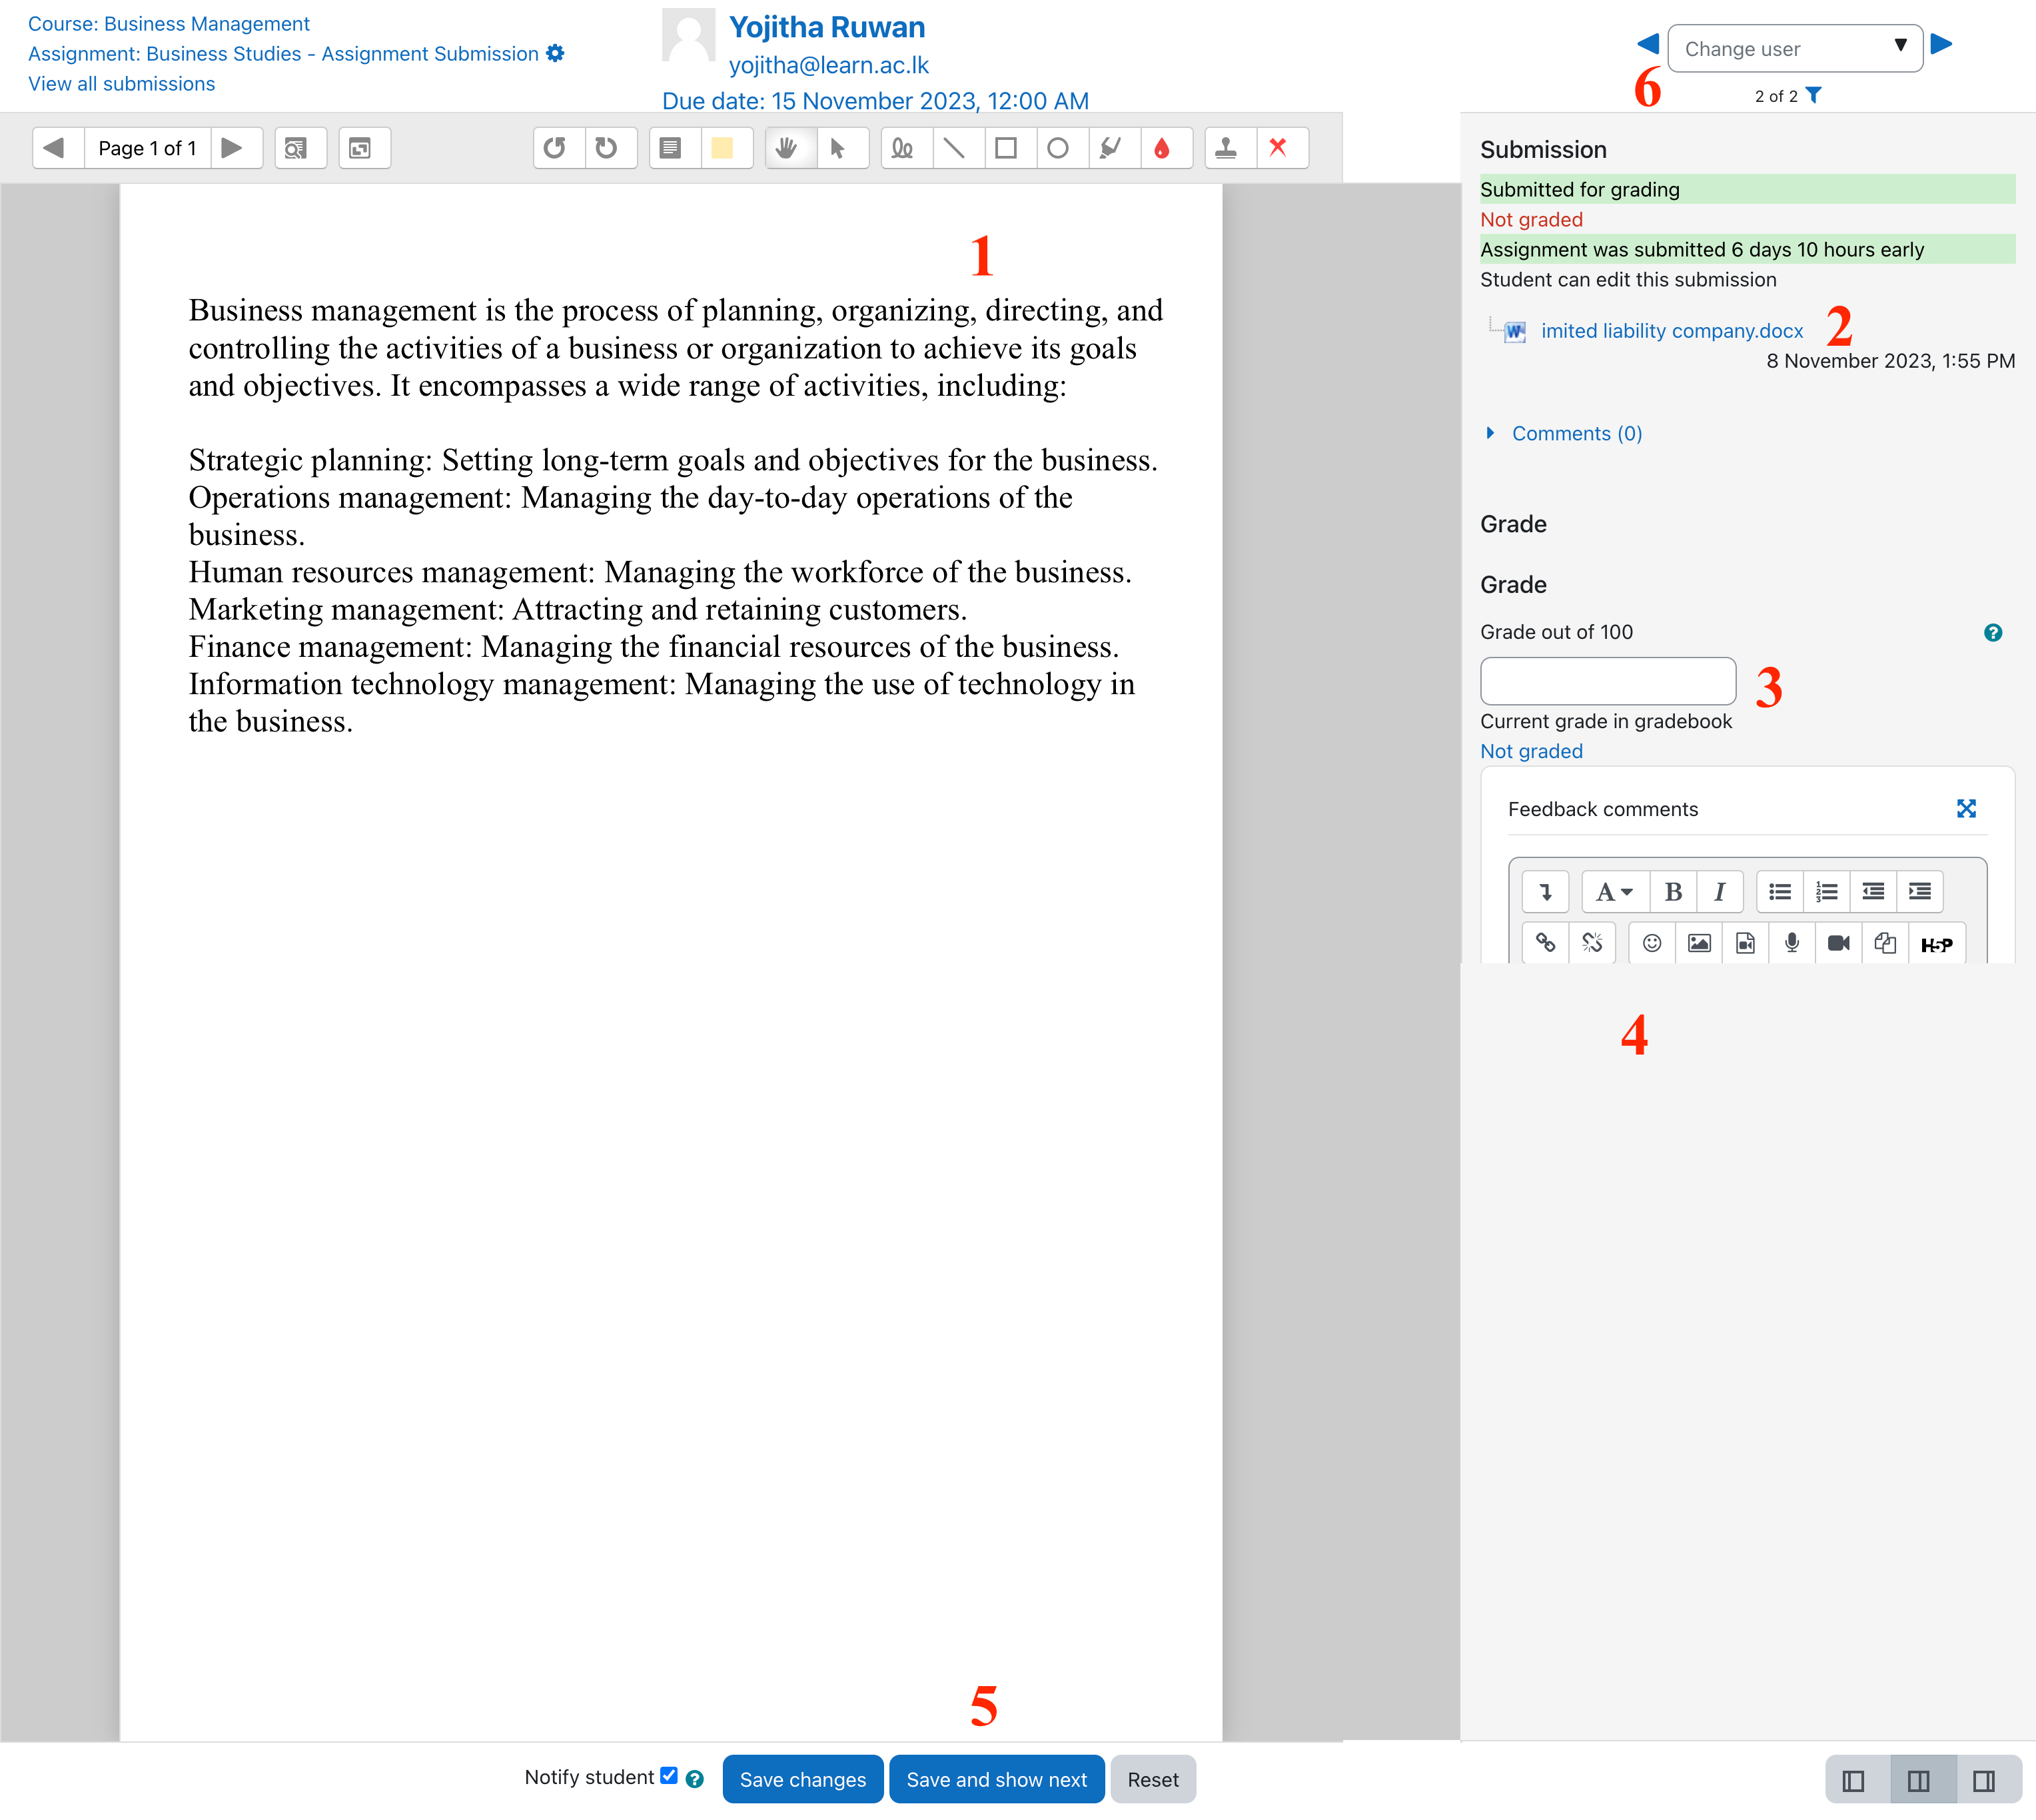Screen dimensions: 2036x1820
Task: Expand the Comments (0) section
Action: click(x=1576, y=433)
